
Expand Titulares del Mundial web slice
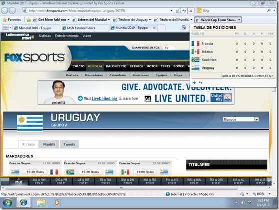click(x=192, y=20)
